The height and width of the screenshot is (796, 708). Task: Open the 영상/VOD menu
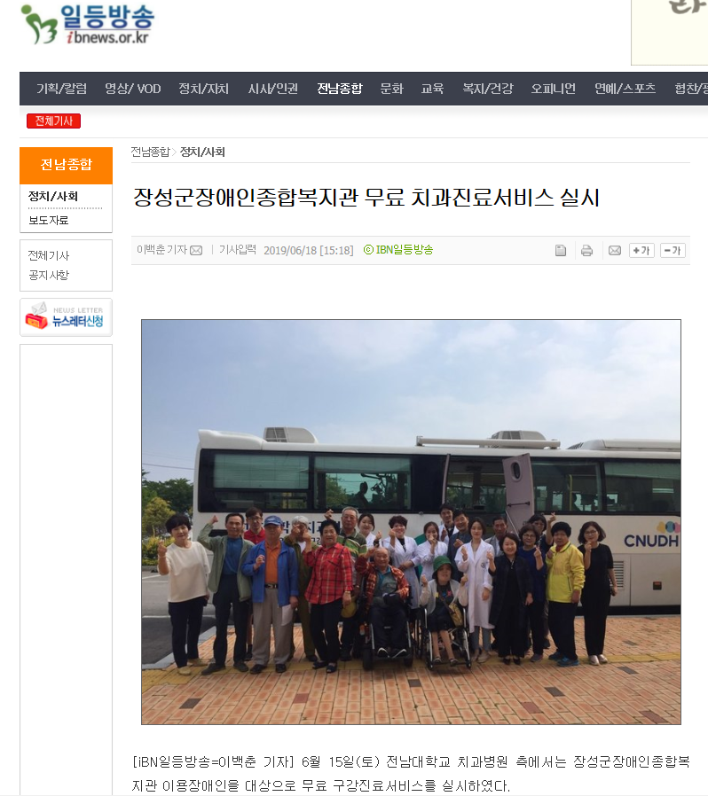coord(133,89)
